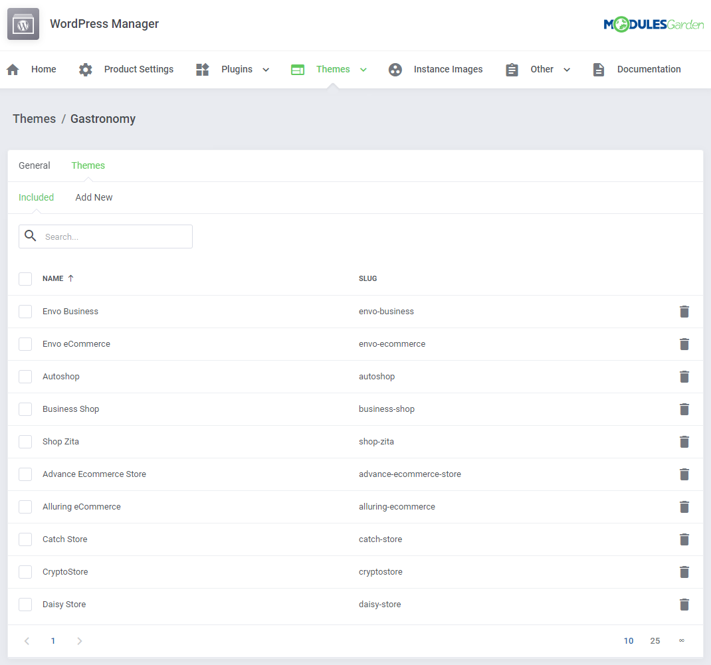Open Instance Images menu item
The height and width of the screenshot is (665, 711).
[448, 69]
